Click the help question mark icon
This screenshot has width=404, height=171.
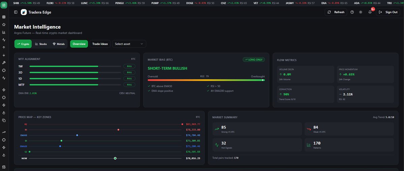(352, 12)
